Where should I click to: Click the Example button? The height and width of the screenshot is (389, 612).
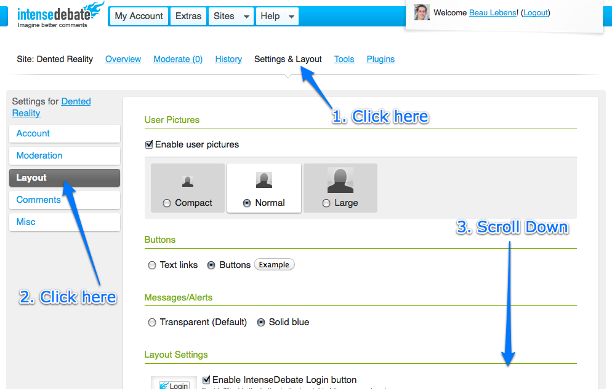[274, 265]
